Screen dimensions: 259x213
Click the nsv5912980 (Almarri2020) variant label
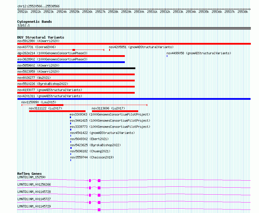pos(38,41)
